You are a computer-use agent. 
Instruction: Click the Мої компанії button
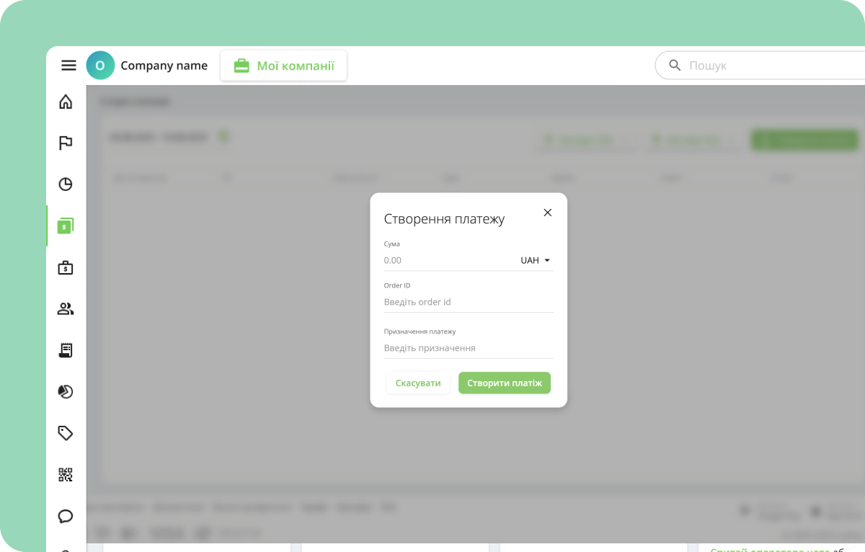pyautogui.click(x=283, y=65)
